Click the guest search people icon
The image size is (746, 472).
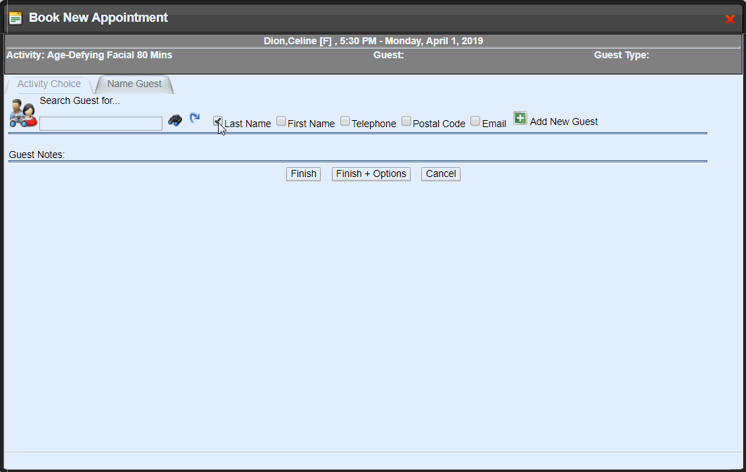click(23, 114)
